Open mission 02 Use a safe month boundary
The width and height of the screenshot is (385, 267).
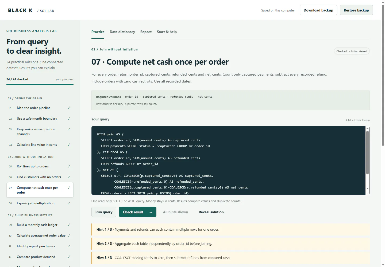(40, 119)
